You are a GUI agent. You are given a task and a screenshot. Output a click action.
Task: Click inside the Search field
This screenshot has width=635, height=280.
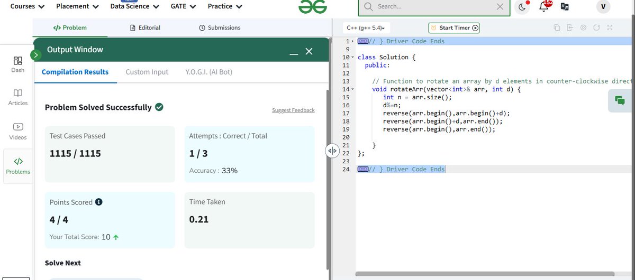pos(434,7)
